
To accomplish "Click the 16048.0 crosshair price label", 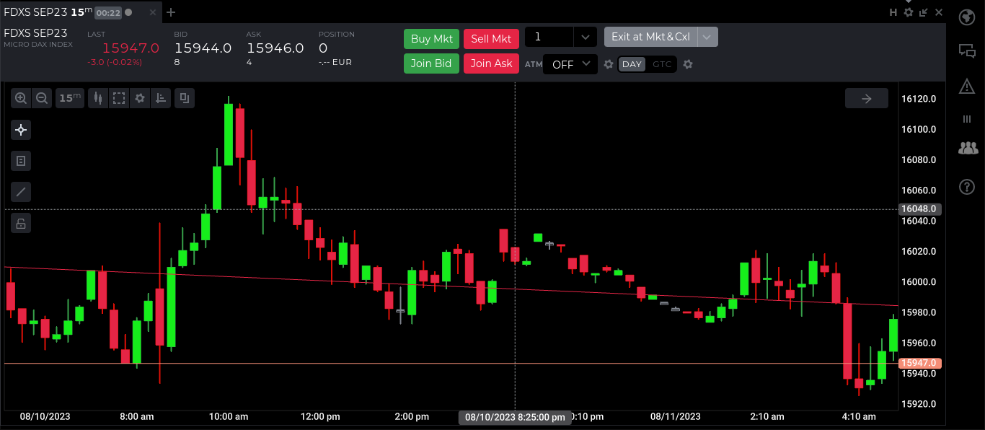I will pyautogui.click(x=919, y=209).
